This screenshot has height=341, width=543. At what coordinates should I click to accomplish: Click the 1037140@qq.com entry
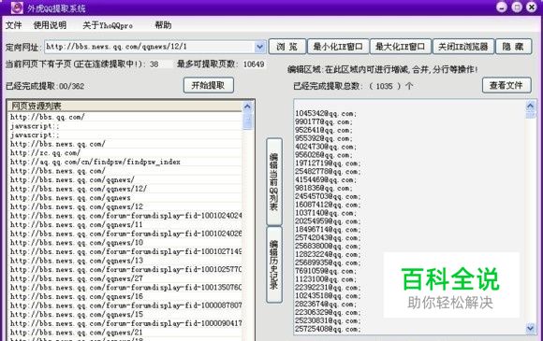(326, 213)
